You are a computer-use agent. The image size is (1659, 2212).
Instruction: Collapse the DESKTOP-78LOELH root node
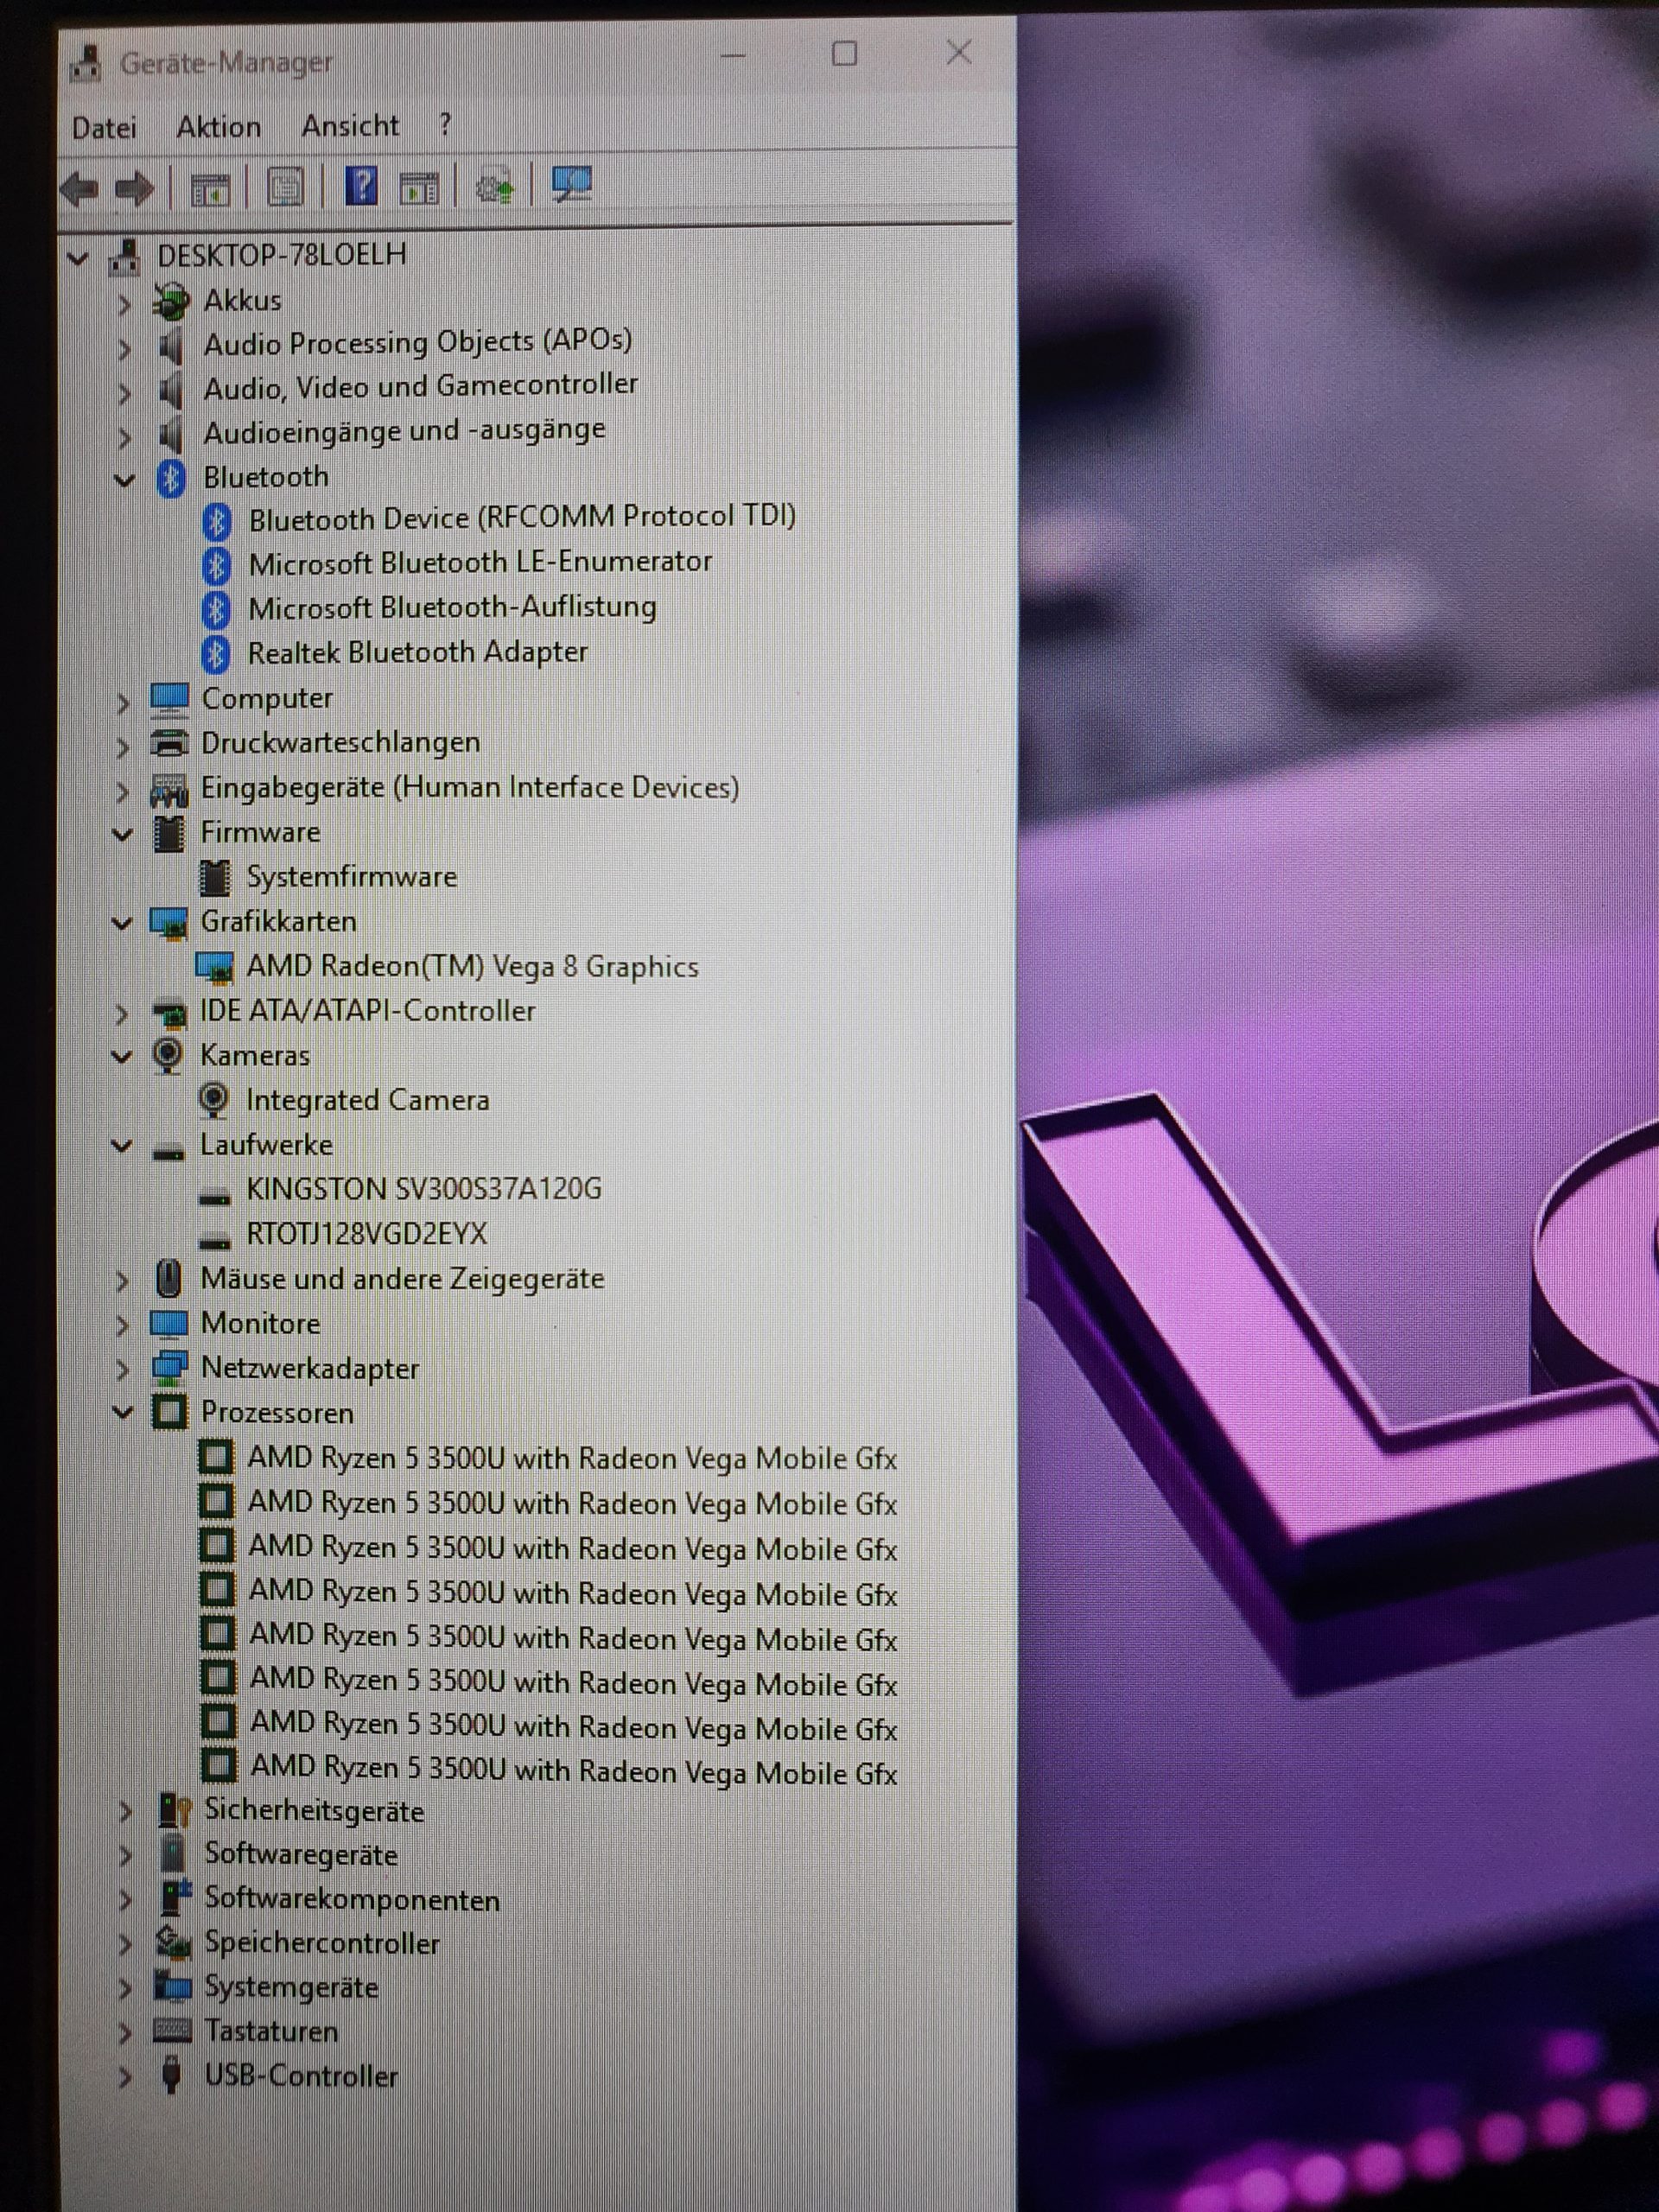78,258
